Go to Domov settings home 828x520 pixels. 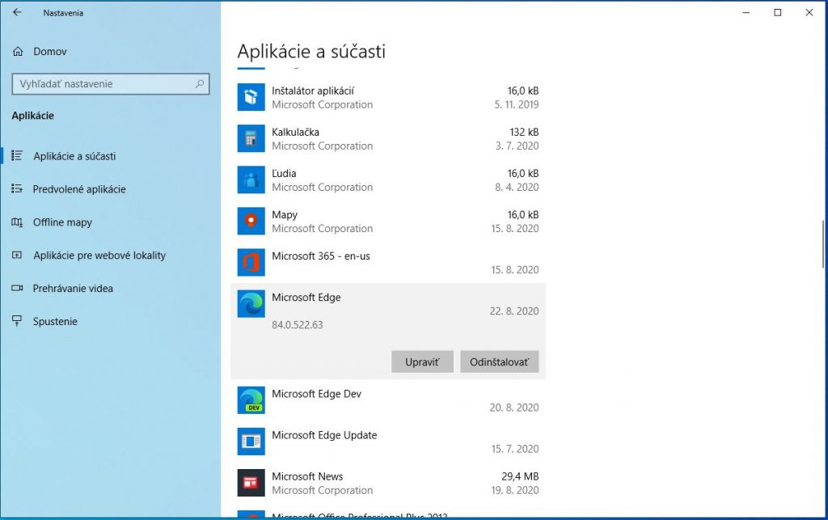pos(50,52)
